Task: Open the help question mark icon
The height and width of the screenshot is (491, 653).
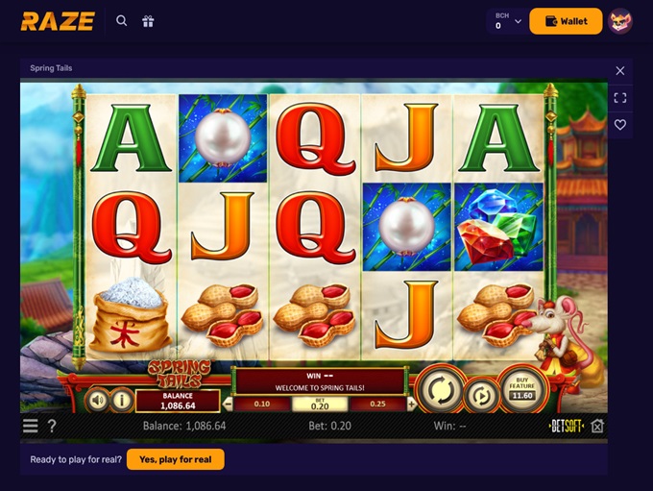Action: 52,426
